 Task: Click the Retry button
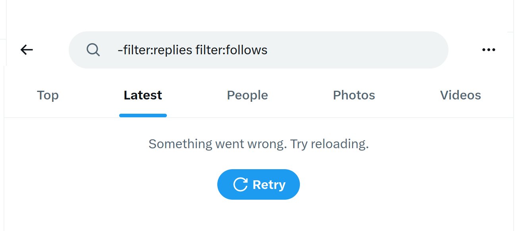point(259,184)
